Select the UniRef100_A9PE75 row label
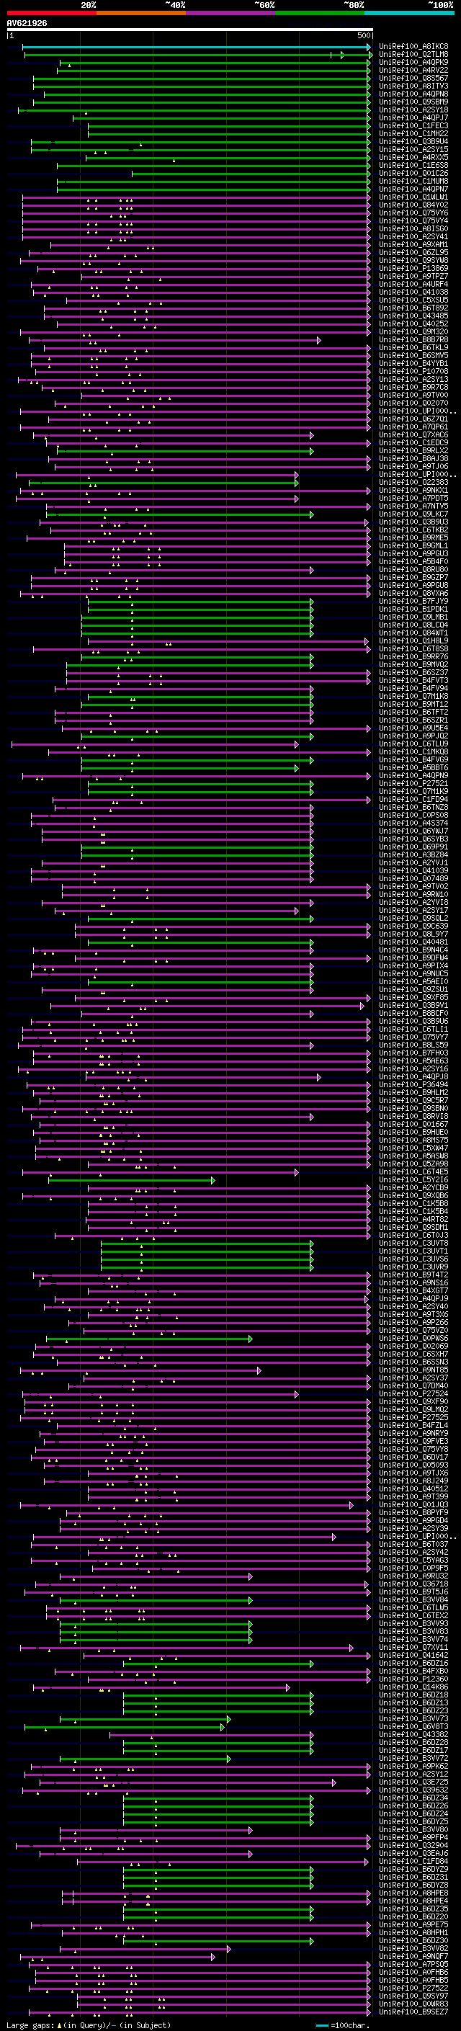This screenshot has height=2031, width=461. [x=413, y=1924]
